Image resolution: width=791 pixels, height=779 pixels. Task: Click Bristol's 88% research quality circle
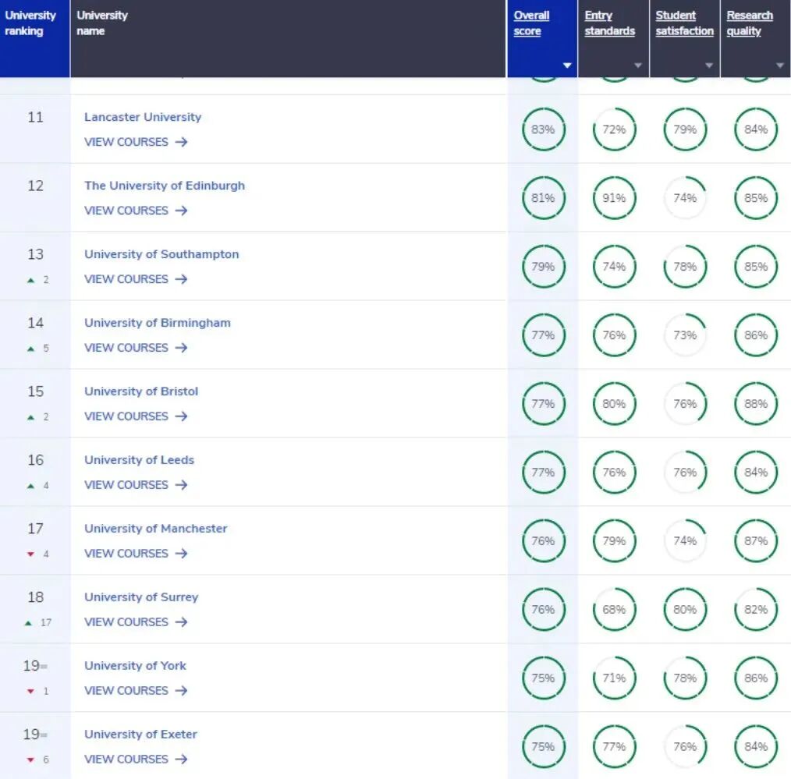[x=756, y=404]
